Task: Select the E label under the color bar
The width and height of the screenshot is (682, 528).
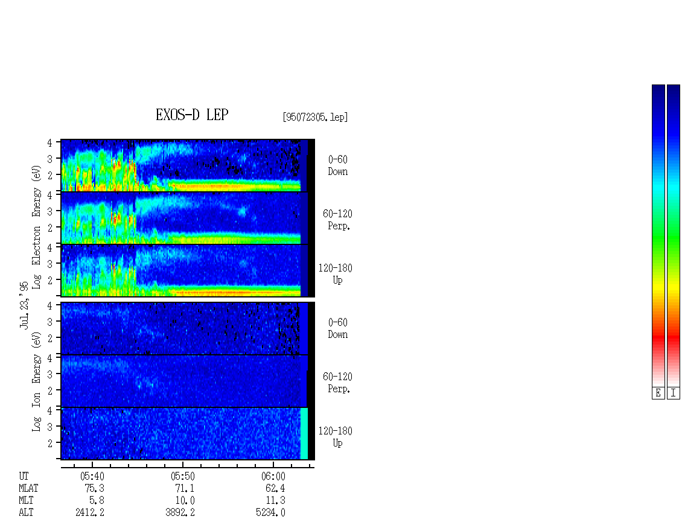Action: coord(658,393)
